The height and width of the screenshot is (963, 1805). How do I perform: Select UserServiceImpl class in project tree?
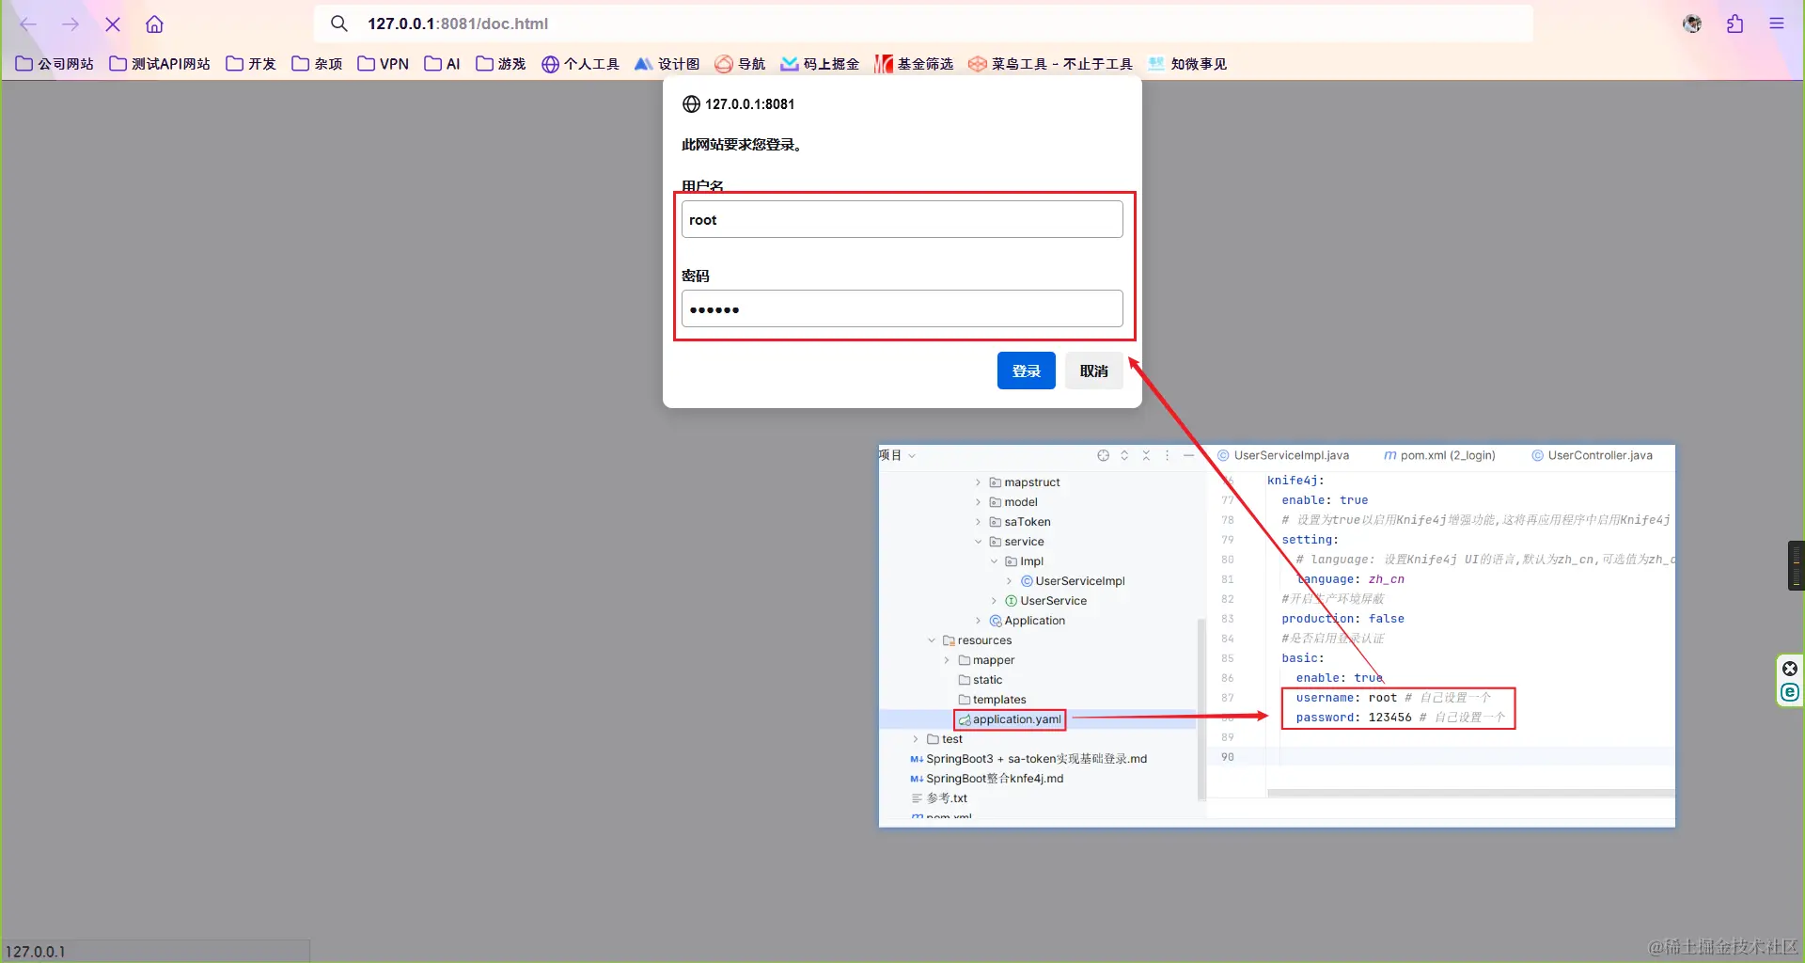click(x=1073, y=581)
